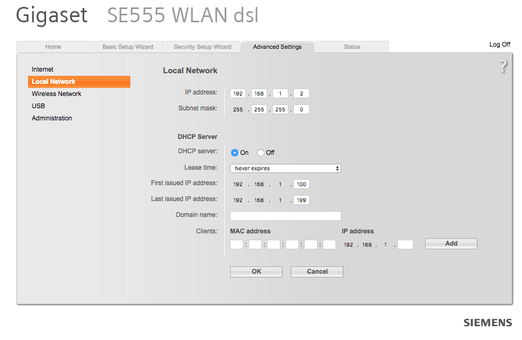The image size is (522, 340).
Task: Click the third MAC address octet field
Action: tap(273, 245)
